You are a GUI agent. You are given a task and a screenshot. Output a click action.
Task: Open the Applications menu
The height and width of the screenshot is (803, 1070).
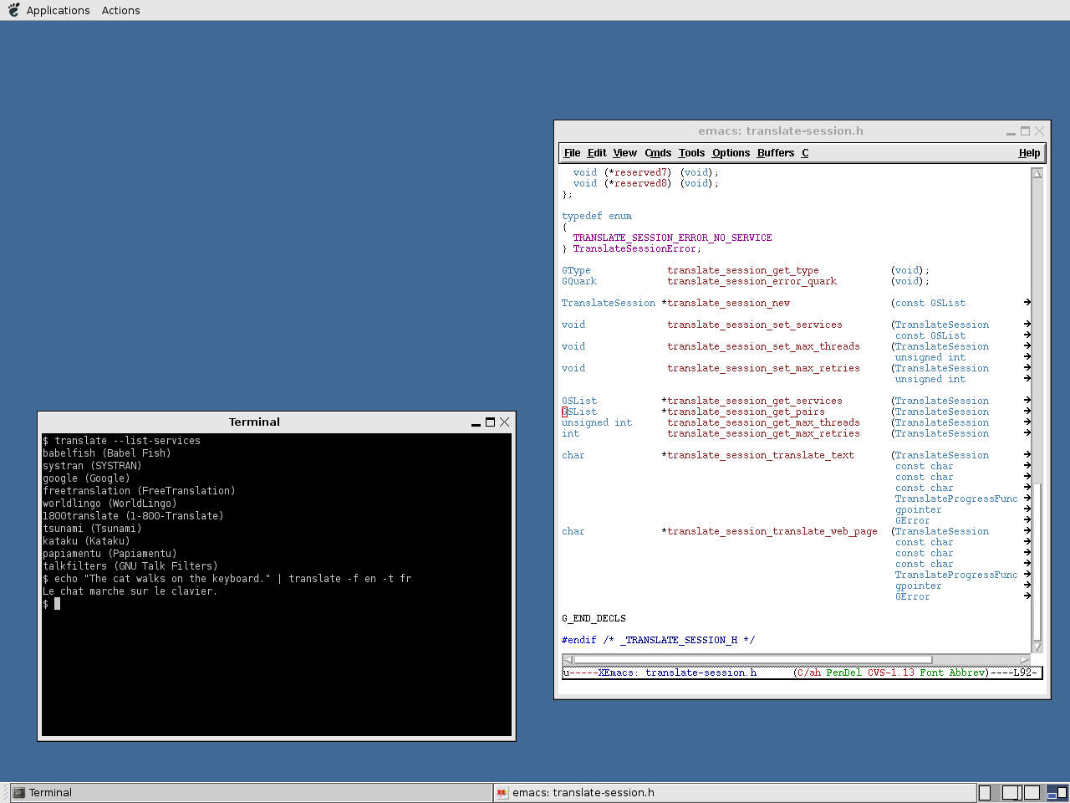pyautogui.click(x=58, y=10)
